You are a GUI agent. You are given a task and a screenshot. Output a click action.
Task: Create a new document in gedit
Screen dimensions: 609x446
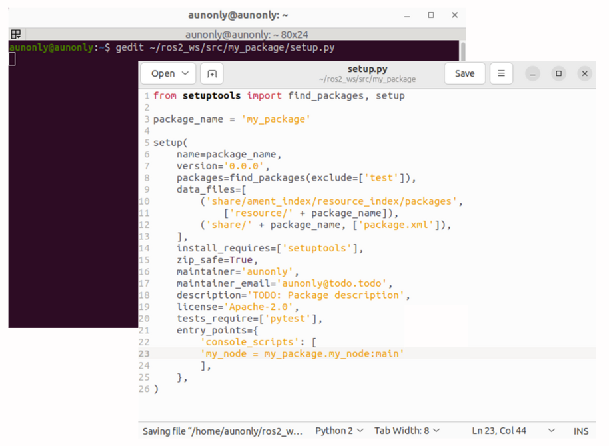pos(212,74)
